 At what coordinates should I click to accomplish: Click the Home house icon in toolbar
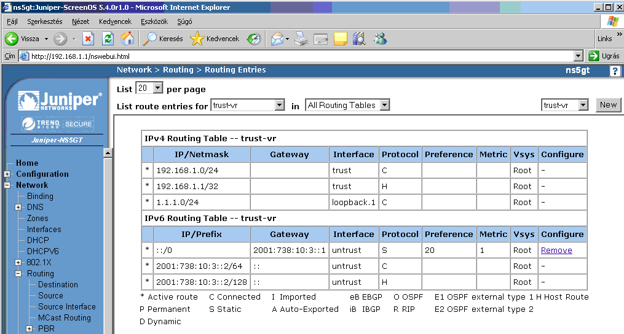point(127,39)
